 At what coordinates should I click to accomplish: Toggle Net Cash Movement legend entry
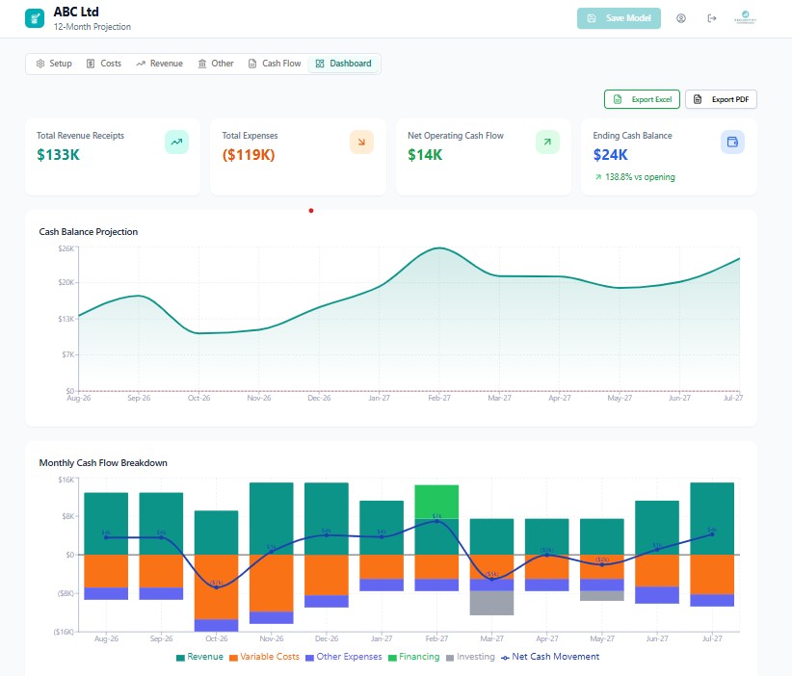click(550, 657)
